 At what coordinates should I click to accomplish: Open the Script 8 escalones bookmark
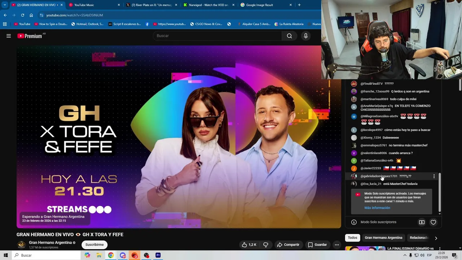tap(125, 24)
